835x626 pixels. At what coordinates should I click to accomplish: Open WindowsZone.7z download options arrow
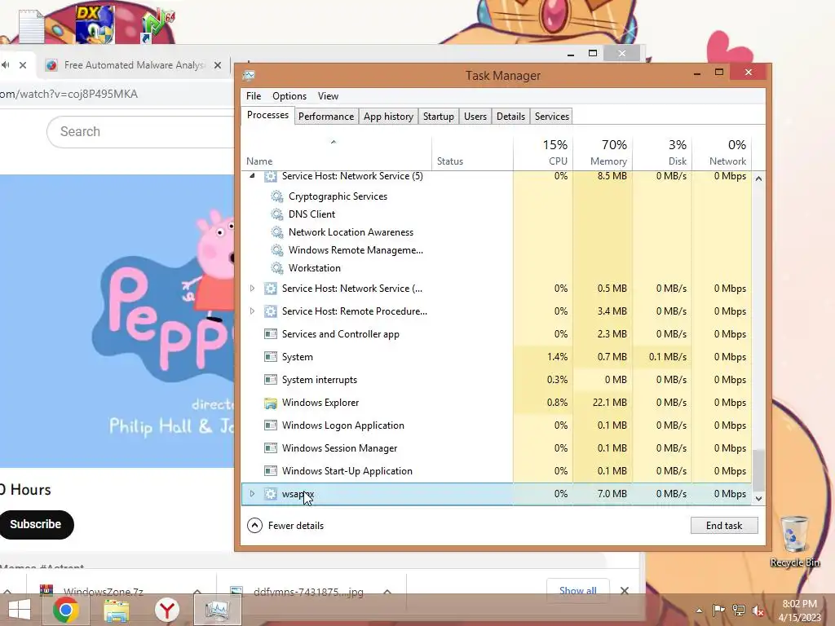pos(197,592)
